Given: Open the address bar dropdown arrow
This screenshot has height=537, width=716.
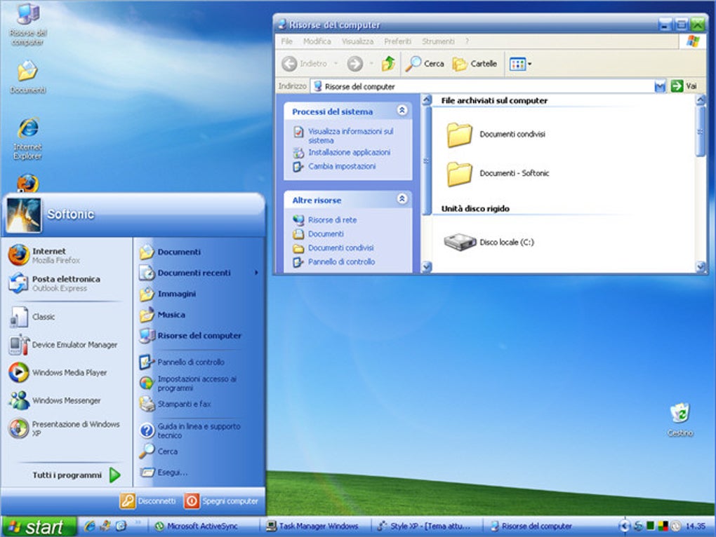Looking at the screenshot, I should [661, 86].
